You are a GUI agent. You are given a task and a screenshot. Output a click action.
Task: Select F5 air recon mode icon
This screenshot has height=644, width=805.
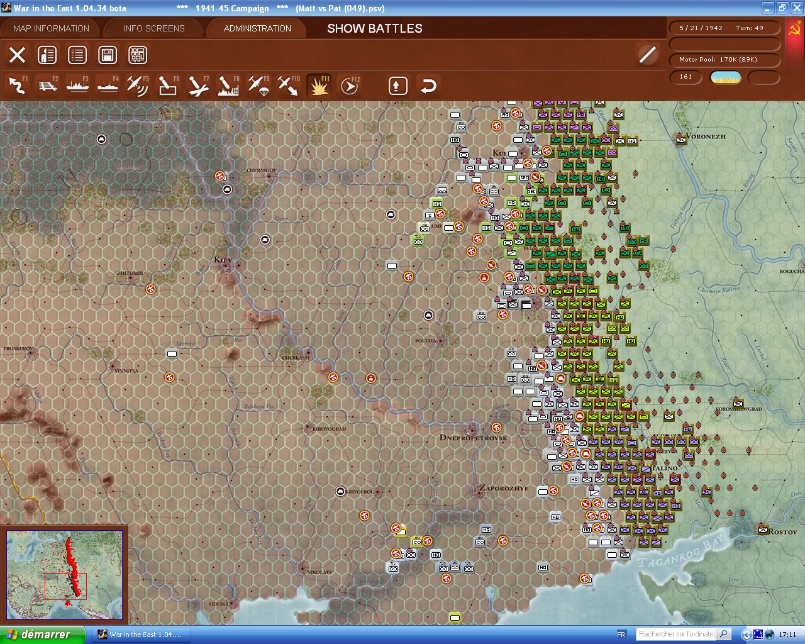click(138, 86)
